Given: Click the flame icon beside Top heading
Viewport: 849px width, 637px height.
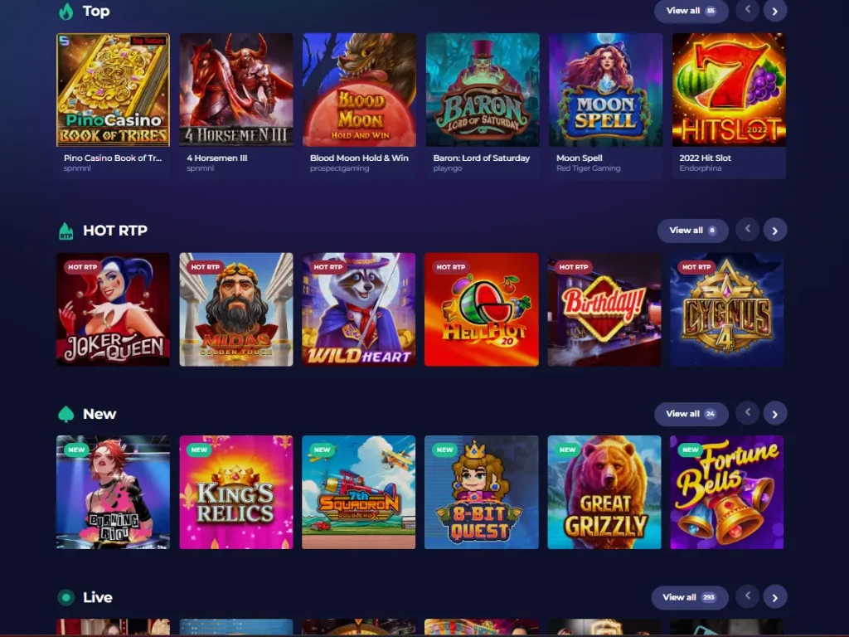Looking at the screenshot, I should (x=66, y=11).
